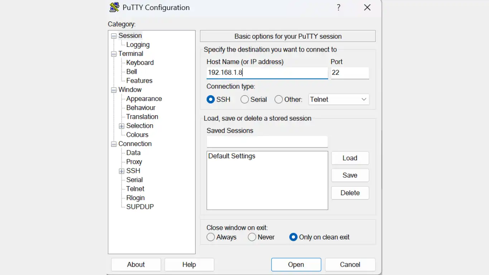Image resolution: width=489 pixels, height=275 pixels.
Task: Open the Telnet connection type dropdown
Action: pyautogui.click(x=339, y=100)
